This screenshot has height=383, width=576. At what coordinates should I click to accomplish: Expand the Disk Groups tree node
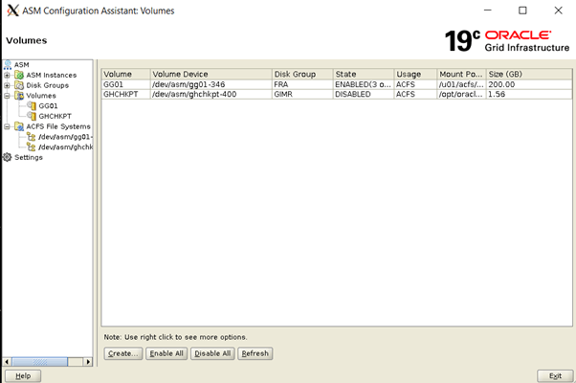8,85
